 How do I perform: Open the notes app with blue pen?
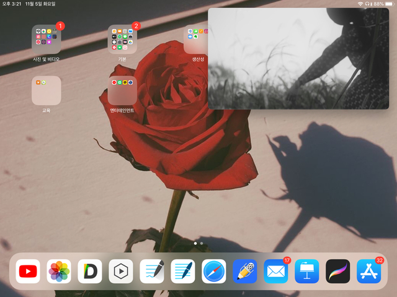183,271
